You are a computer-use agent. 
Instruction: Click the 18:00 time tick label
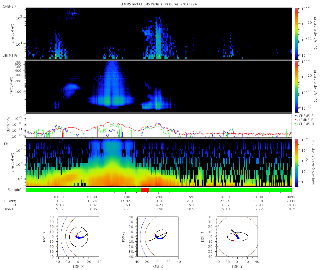(x=225, y=197)
